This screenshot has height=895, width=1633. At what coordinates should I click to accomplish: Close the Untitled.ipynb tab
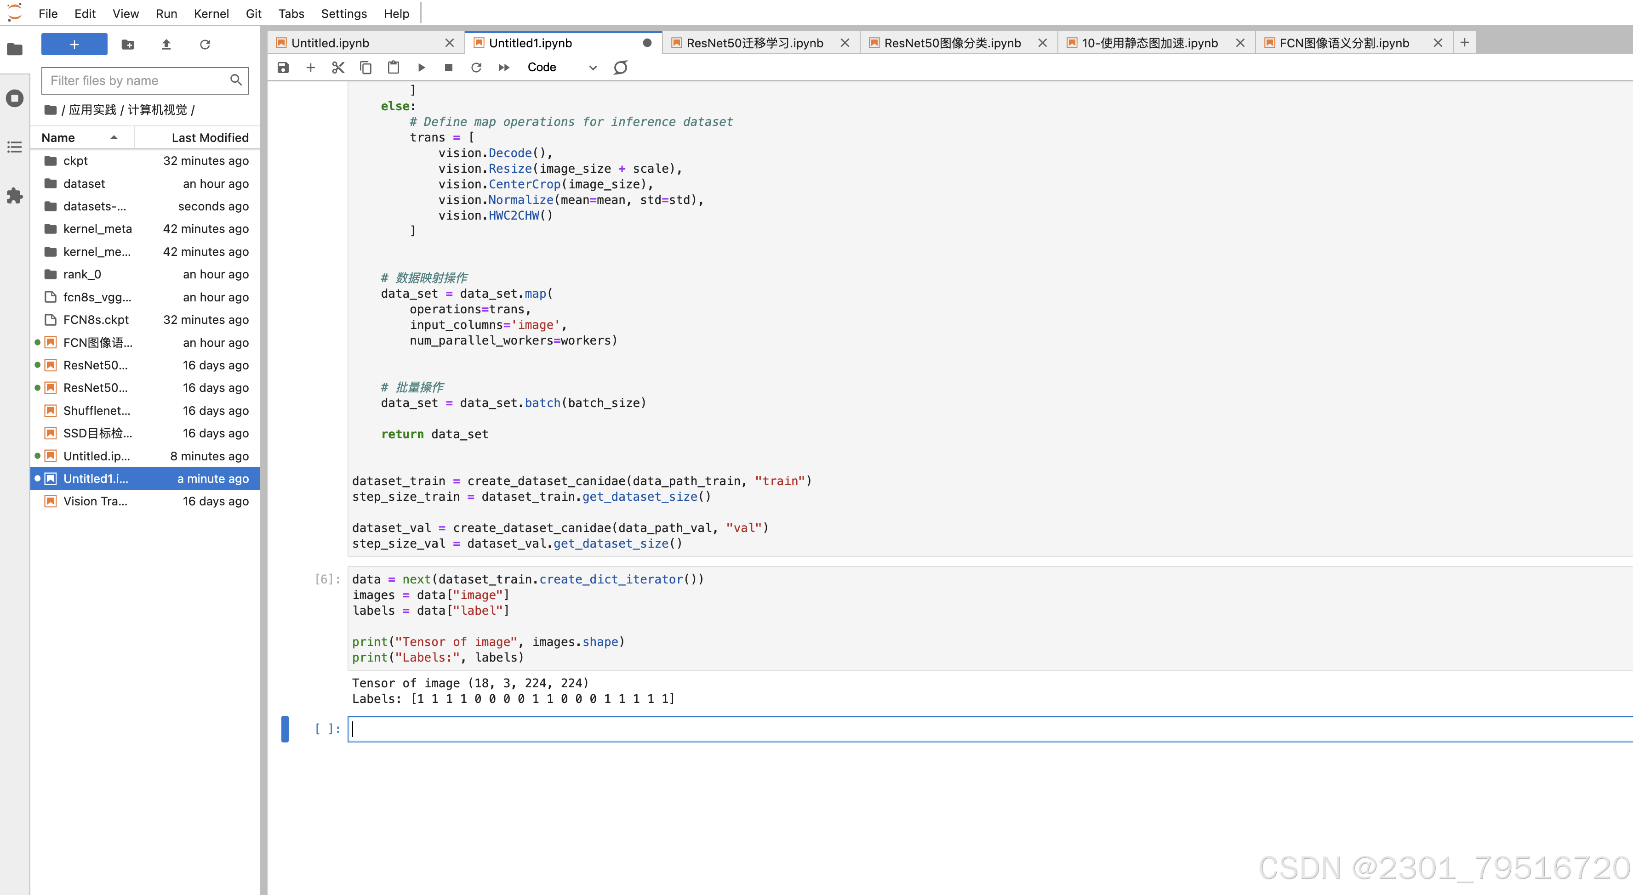point(450,42)
